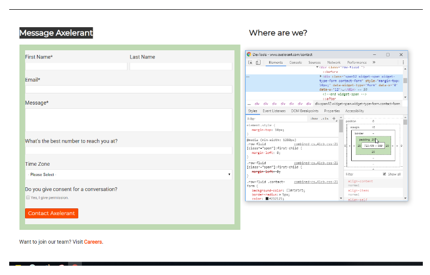Screen dimensions: 430x275
Task: Show more DevTools tabs via » chevron
Action: click(x=374, y=63)
